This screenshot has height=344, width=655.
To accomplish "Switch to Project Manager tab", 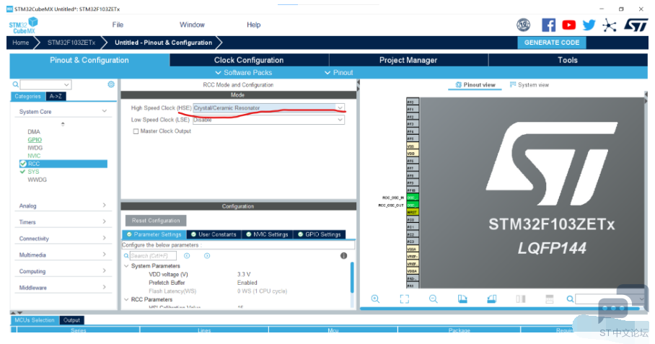I will (408, 60).
